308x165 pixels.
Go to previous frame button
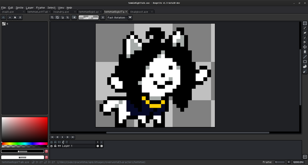(x=57, y=137)
